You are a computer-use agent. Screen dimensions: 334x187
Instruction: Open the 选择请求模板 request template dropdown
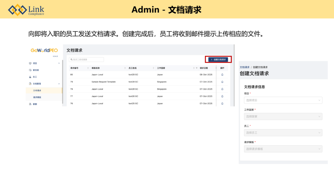point(283,149)
